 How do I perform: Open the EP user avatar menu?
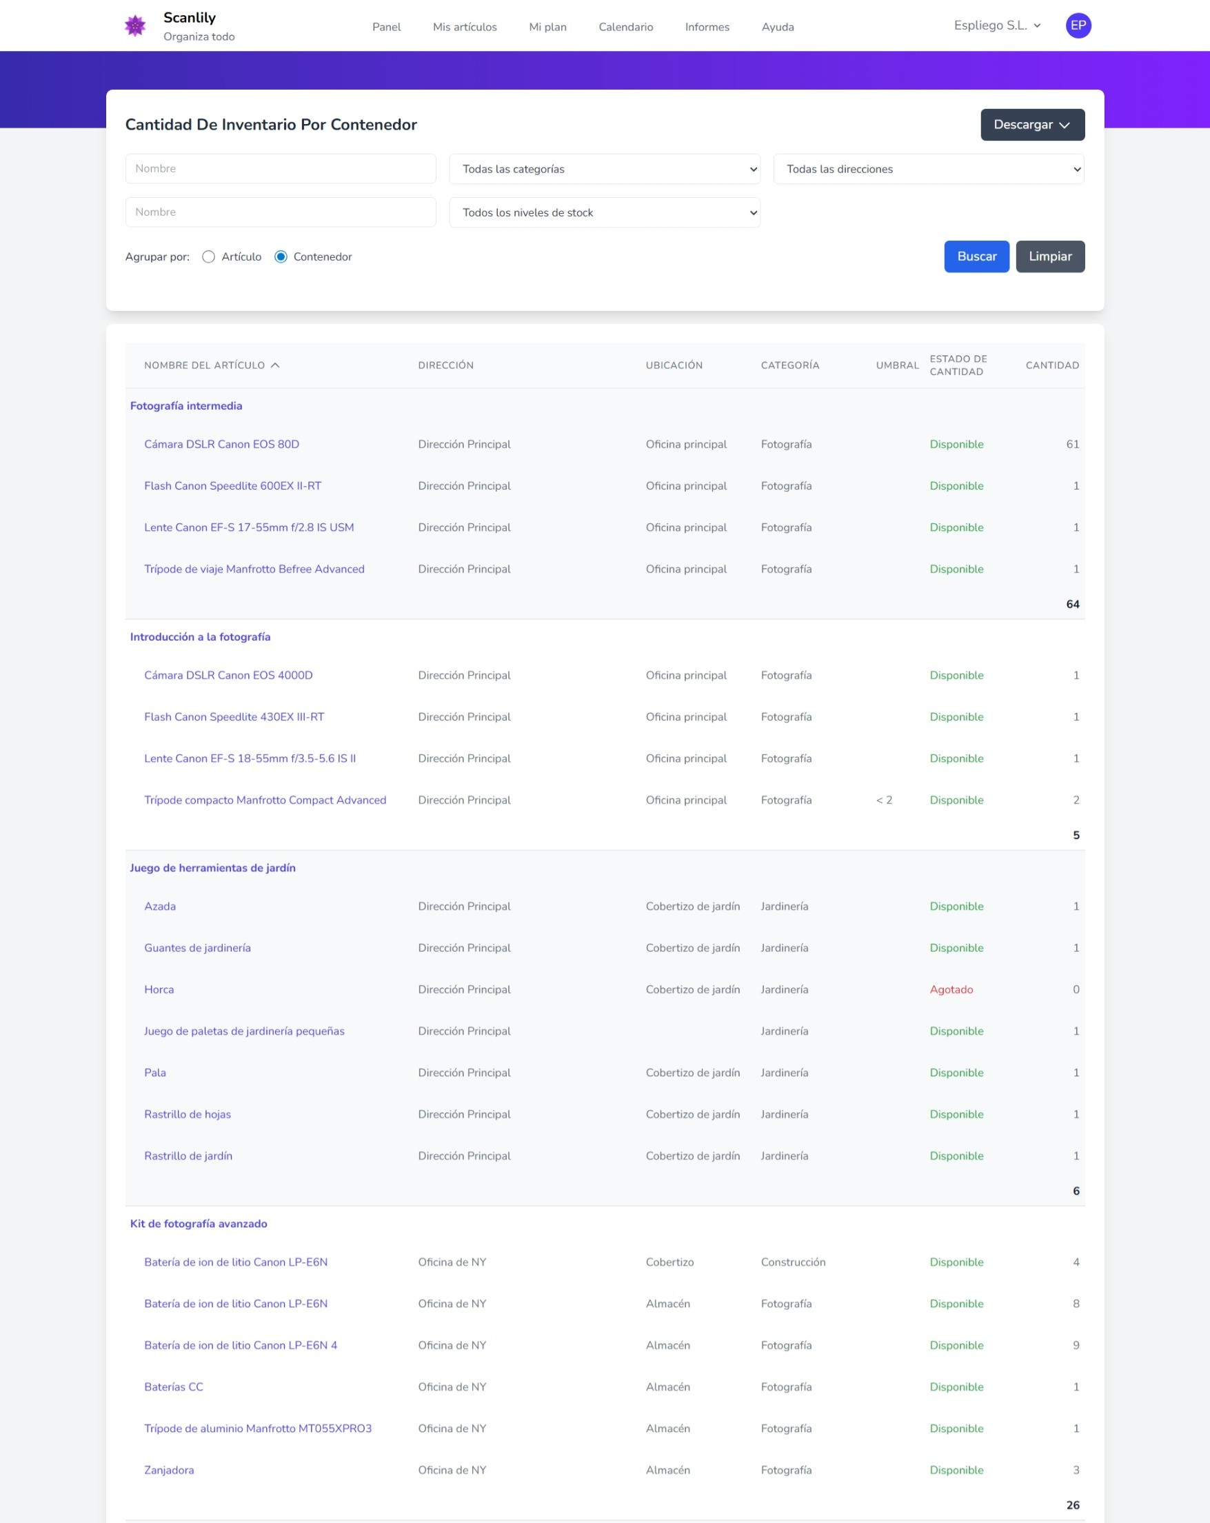tap(1078, 26)
